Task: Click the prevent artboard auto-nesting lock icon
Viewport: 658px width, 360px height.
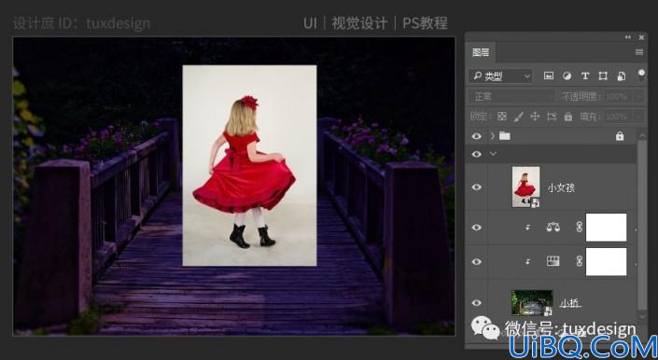Action: pyautogui.click(x=552, y=117)
